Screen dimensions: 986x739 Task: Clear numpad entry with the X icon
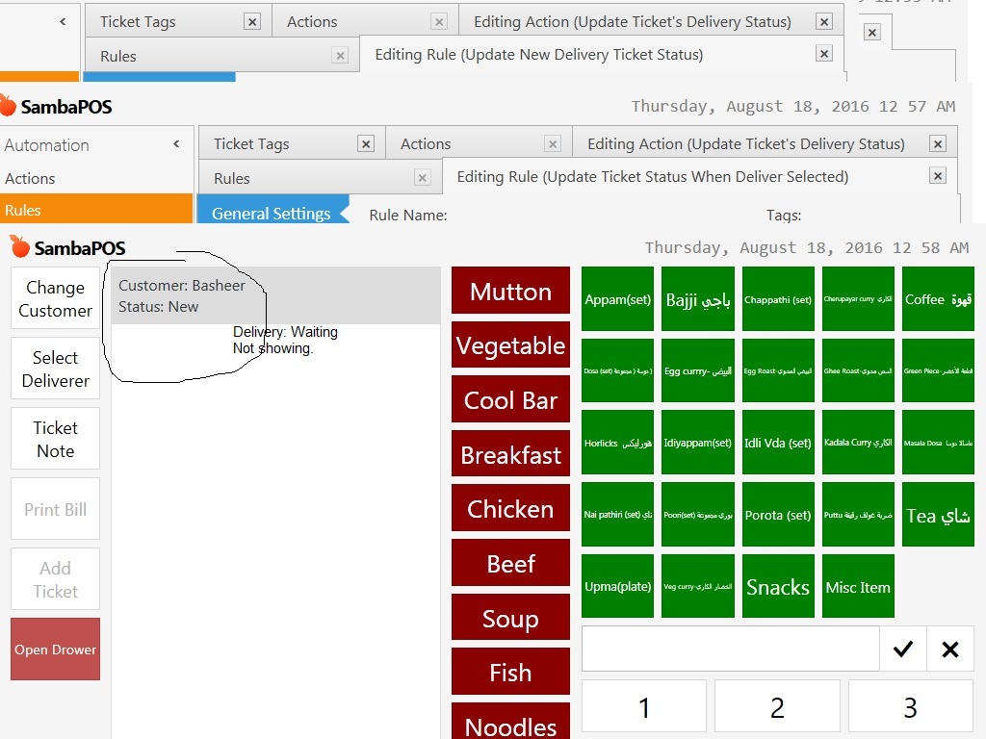pos(950,649)
